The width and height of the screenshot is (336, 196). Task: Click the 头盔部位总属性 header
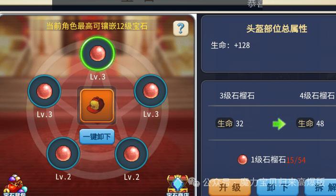click(x=277, y=29)
